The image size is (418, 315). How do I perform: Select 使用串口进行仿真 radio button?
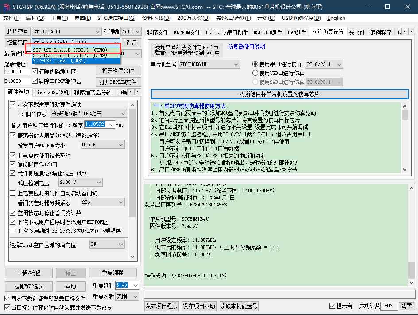coord(255,64)
